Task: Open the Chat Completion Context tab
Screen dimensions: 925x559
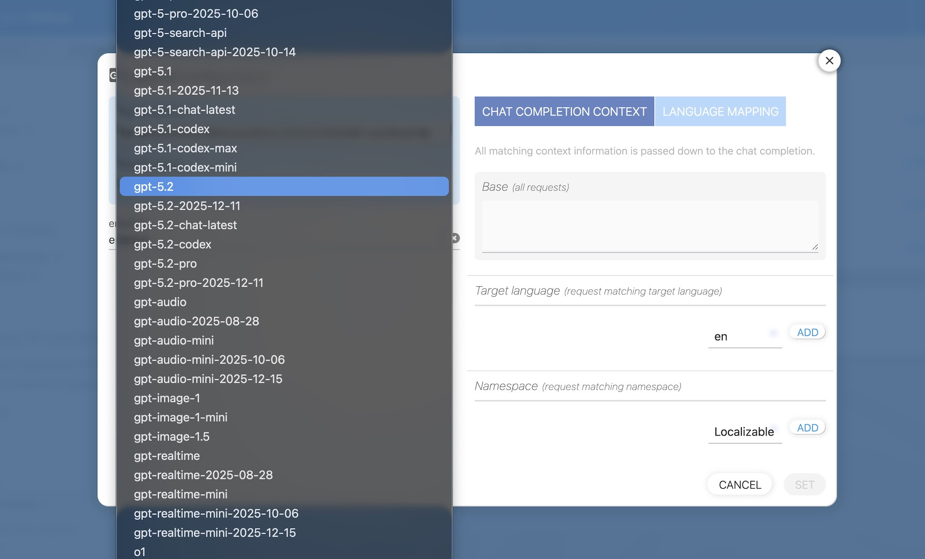Action: point(564,111)
